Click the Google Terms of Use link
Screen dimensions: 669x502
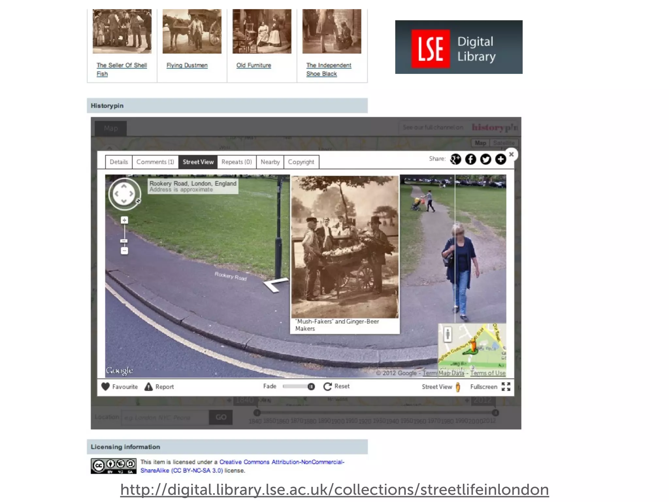pyautogui.click(x=488, y=373)
